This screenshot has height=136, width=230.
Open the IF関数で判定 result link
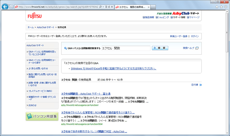point(94,132)
